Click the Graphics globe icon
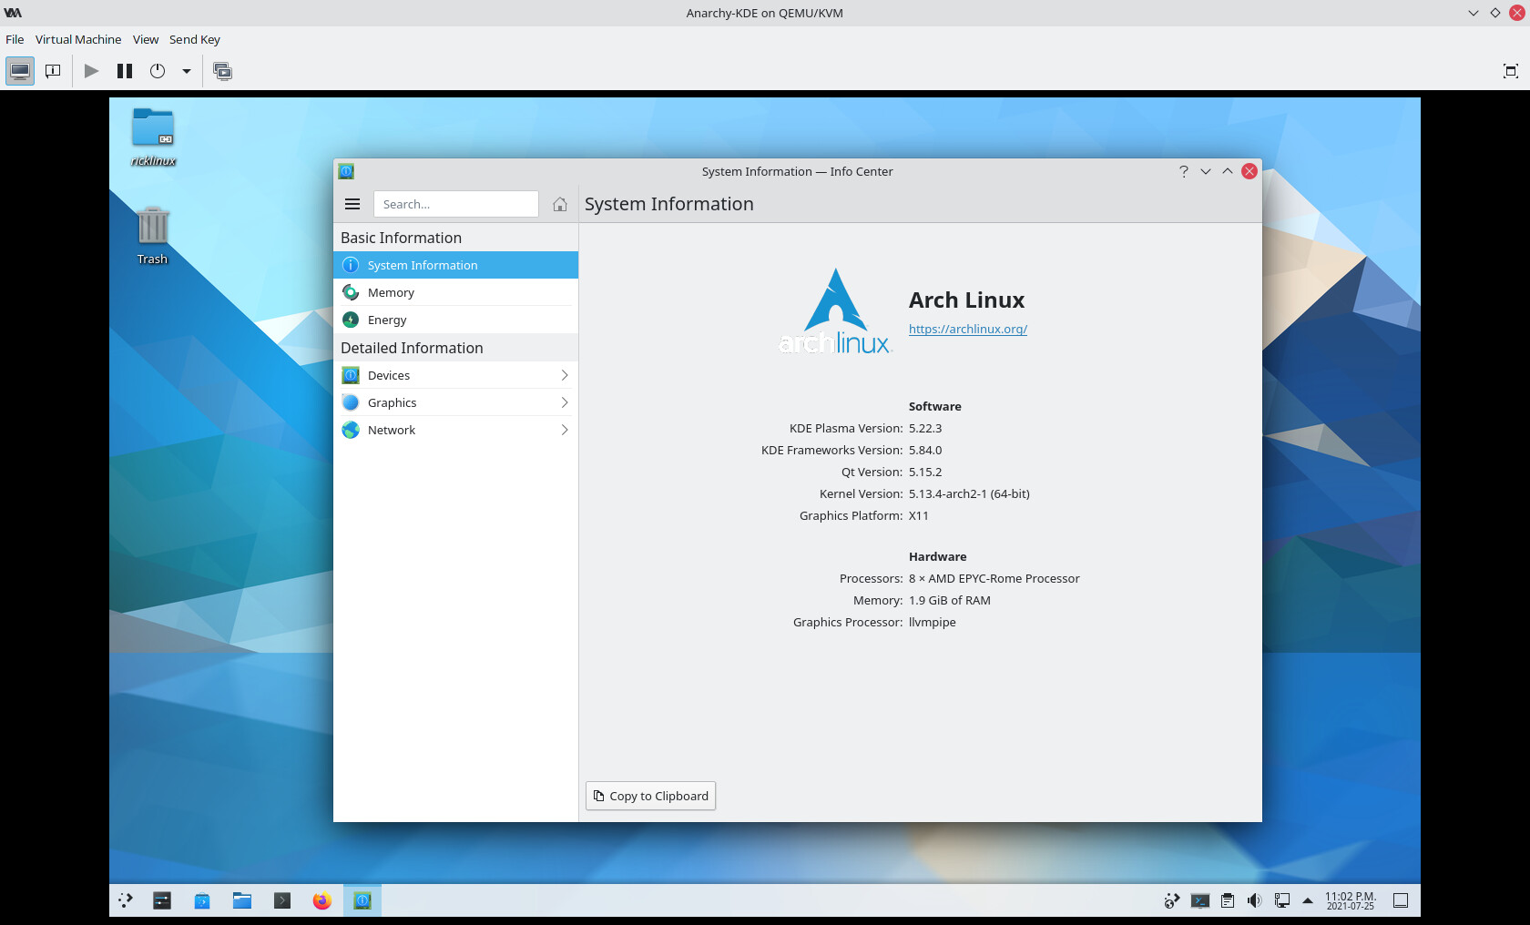Viewport: 1530px width, 925px height. 351,402
